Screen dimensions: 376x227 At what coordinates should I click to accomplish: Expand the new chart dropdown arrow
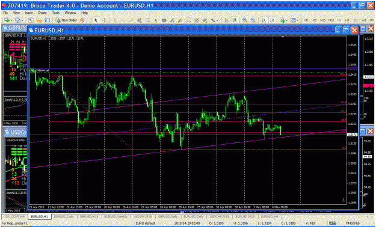tap(11, 20)
